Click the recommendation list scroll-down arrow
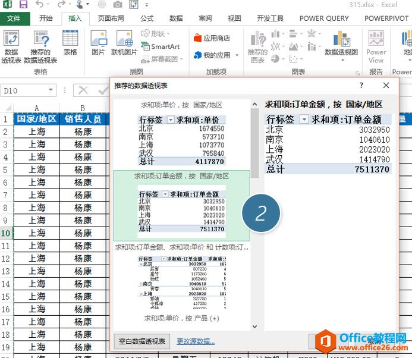The height and width of the screenshot is (358, 412). 254,326
